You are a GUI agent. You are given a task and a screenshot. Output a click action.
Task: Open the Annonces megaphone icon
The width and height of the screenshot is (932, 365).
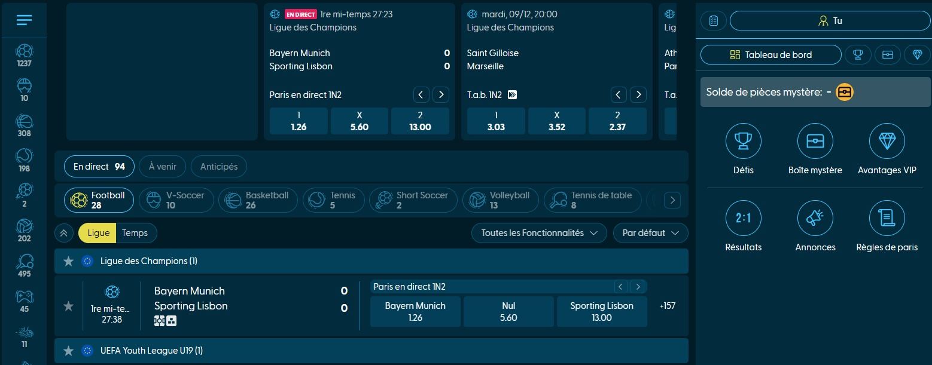815,219
